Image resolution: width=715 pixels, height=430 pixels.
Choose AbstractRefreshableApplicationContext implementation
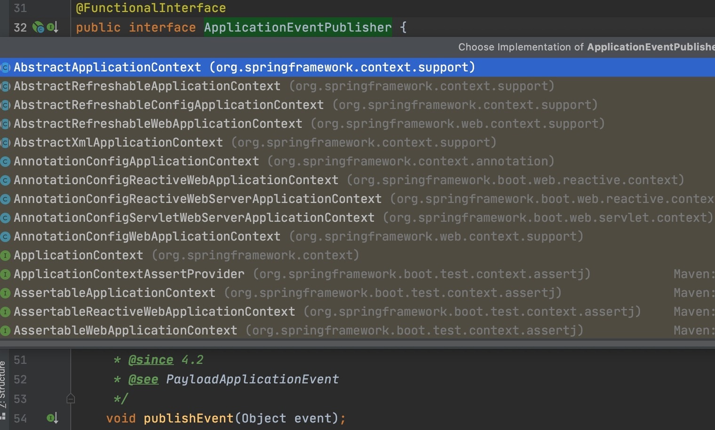(357, 86)
